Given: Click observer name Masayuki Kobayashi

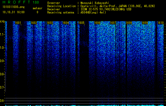Looking at the screenshot, I should tap(95, 3).
